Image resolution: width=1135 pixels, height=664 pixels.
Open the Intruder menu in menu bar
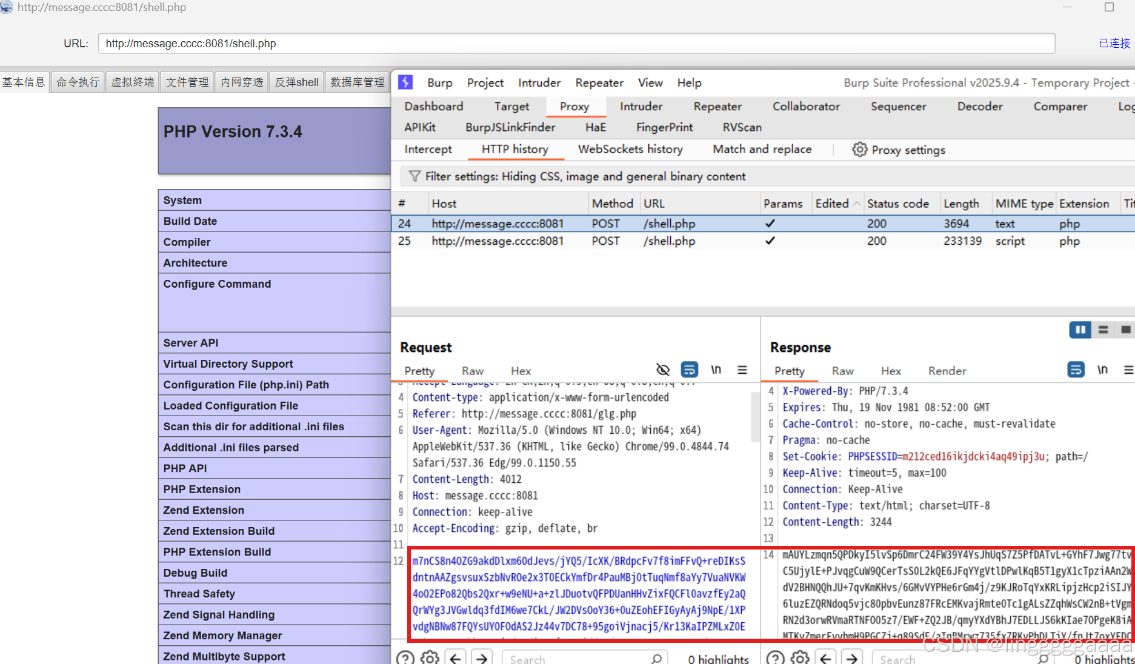[539, 82]
